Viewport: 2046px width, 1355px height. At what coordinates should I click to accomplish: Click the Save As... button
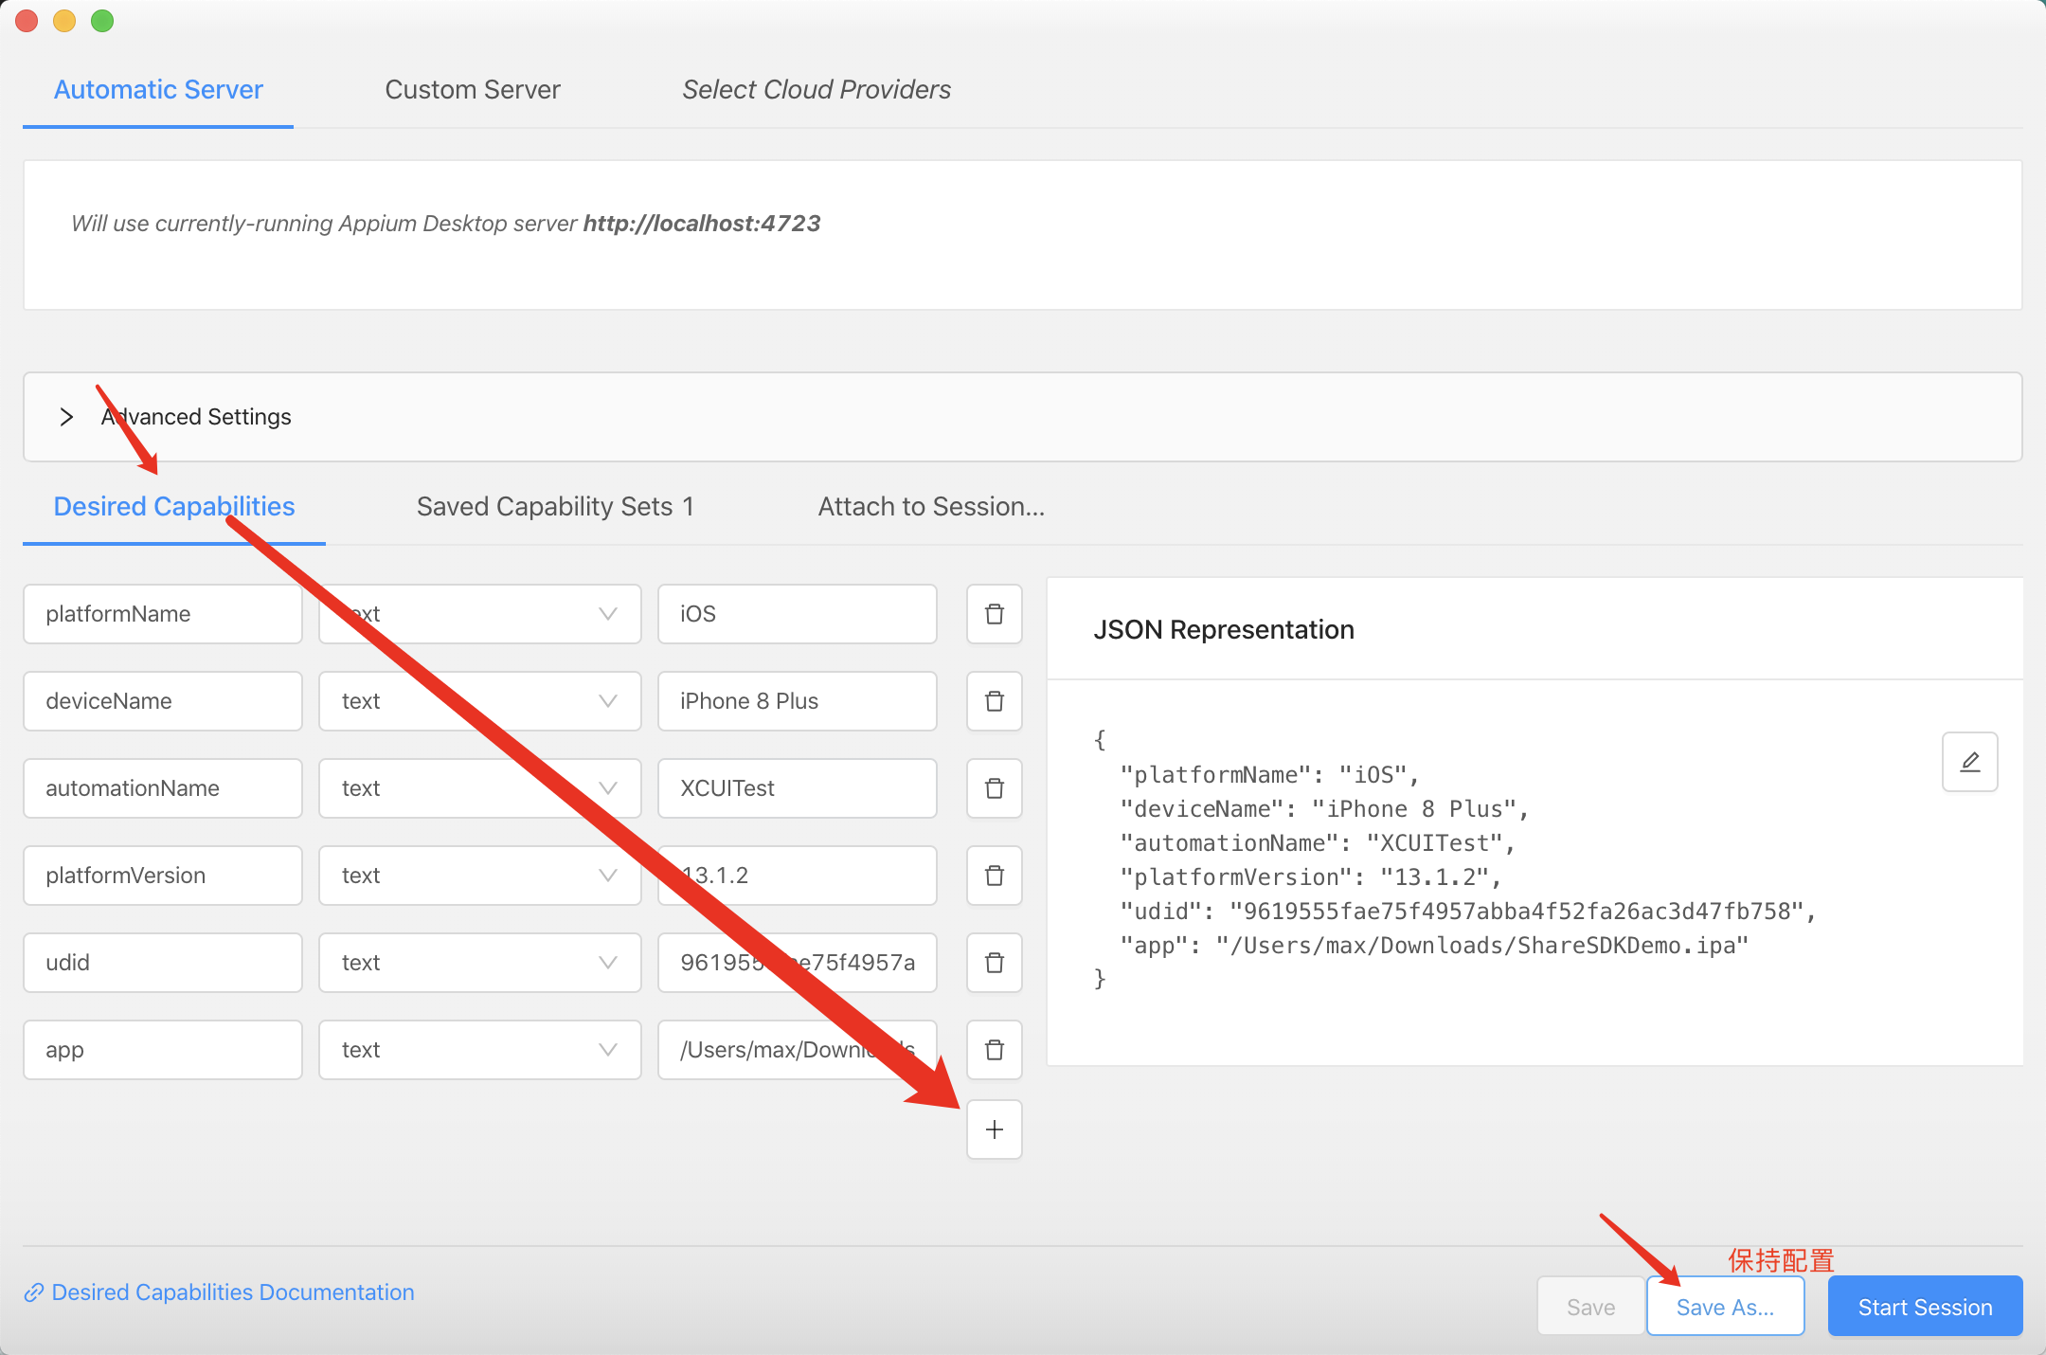click(x=1724, y=1307)
